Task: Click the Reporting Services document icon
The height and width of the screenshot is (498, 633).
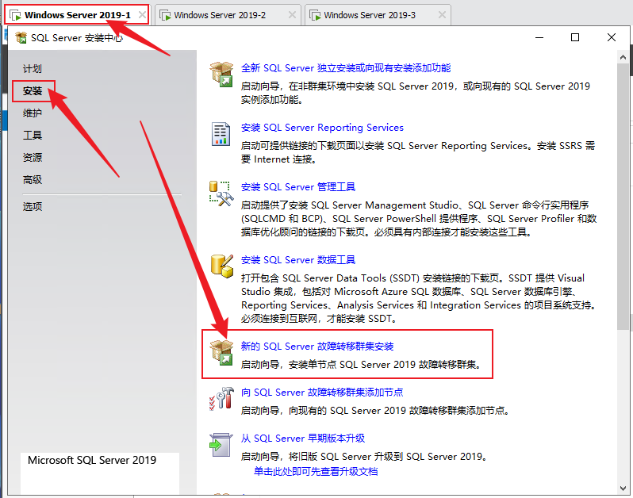Action: pyautogui.click(x=221, y=134)
